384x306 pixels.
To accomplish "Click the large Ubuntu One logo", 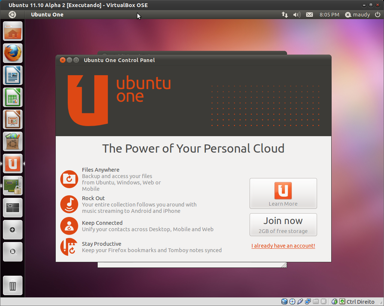I will (x=88, y=100).
